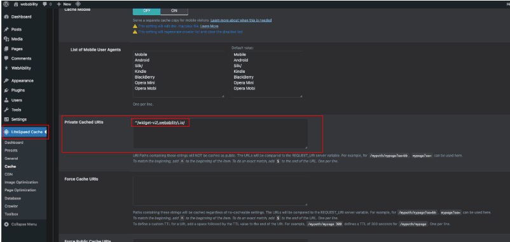Open Pages icon in sidebar
Viewport: 510px width, 242px height.
[x=6, y=49]
